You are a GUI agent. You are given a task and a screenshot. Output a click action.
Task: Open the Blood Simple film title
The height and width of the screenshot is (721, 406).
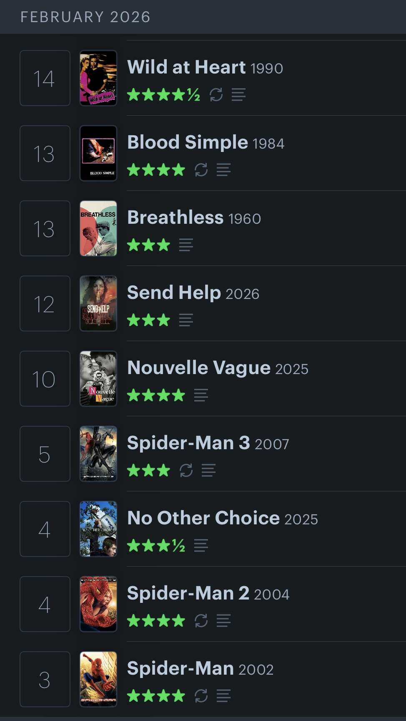(187, 142)
